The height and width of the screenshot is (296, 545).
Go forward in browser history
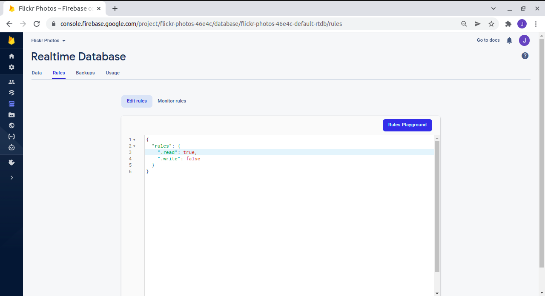(23, 24)
